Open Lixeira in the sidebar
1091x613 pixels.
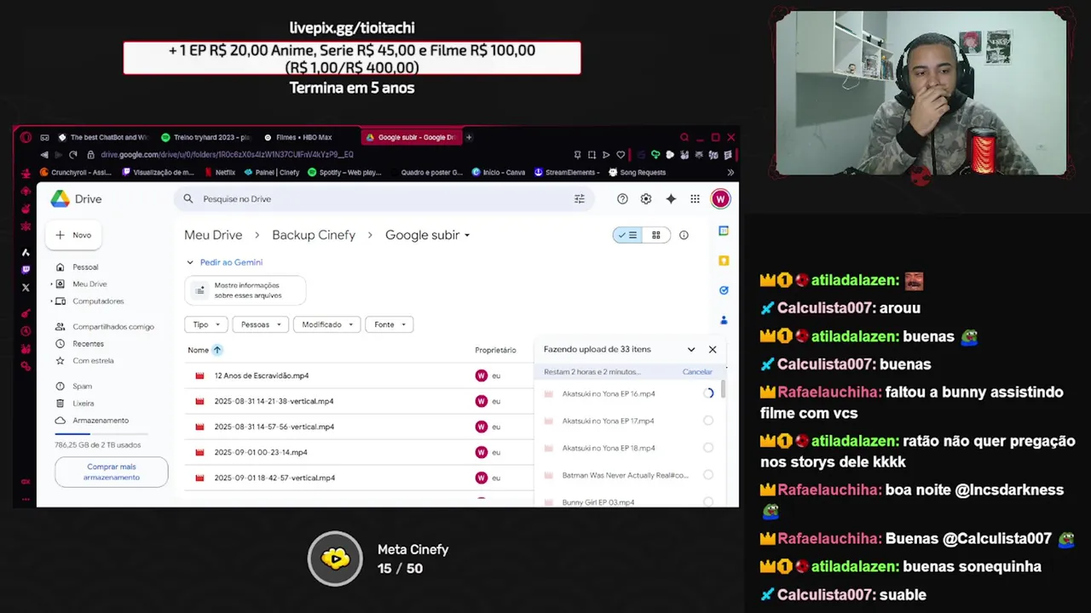(x=84, y=404)
